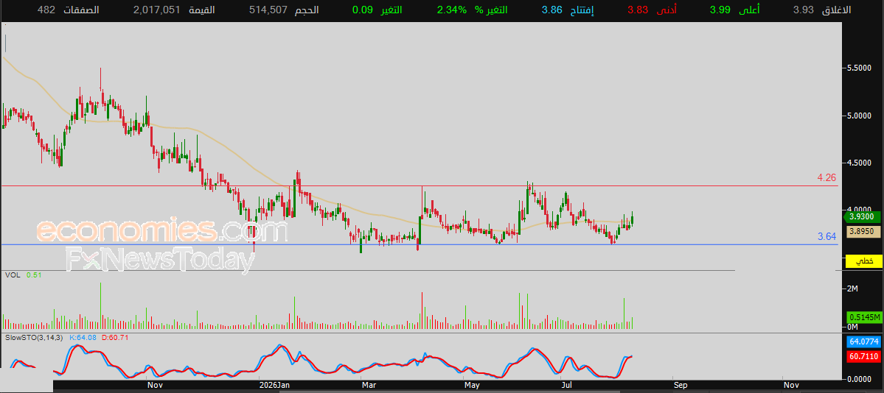The height and width of the screenshot is (393, 884).
Task: Click the blue 64.0774 stochastic K tag
Action: 863,341
